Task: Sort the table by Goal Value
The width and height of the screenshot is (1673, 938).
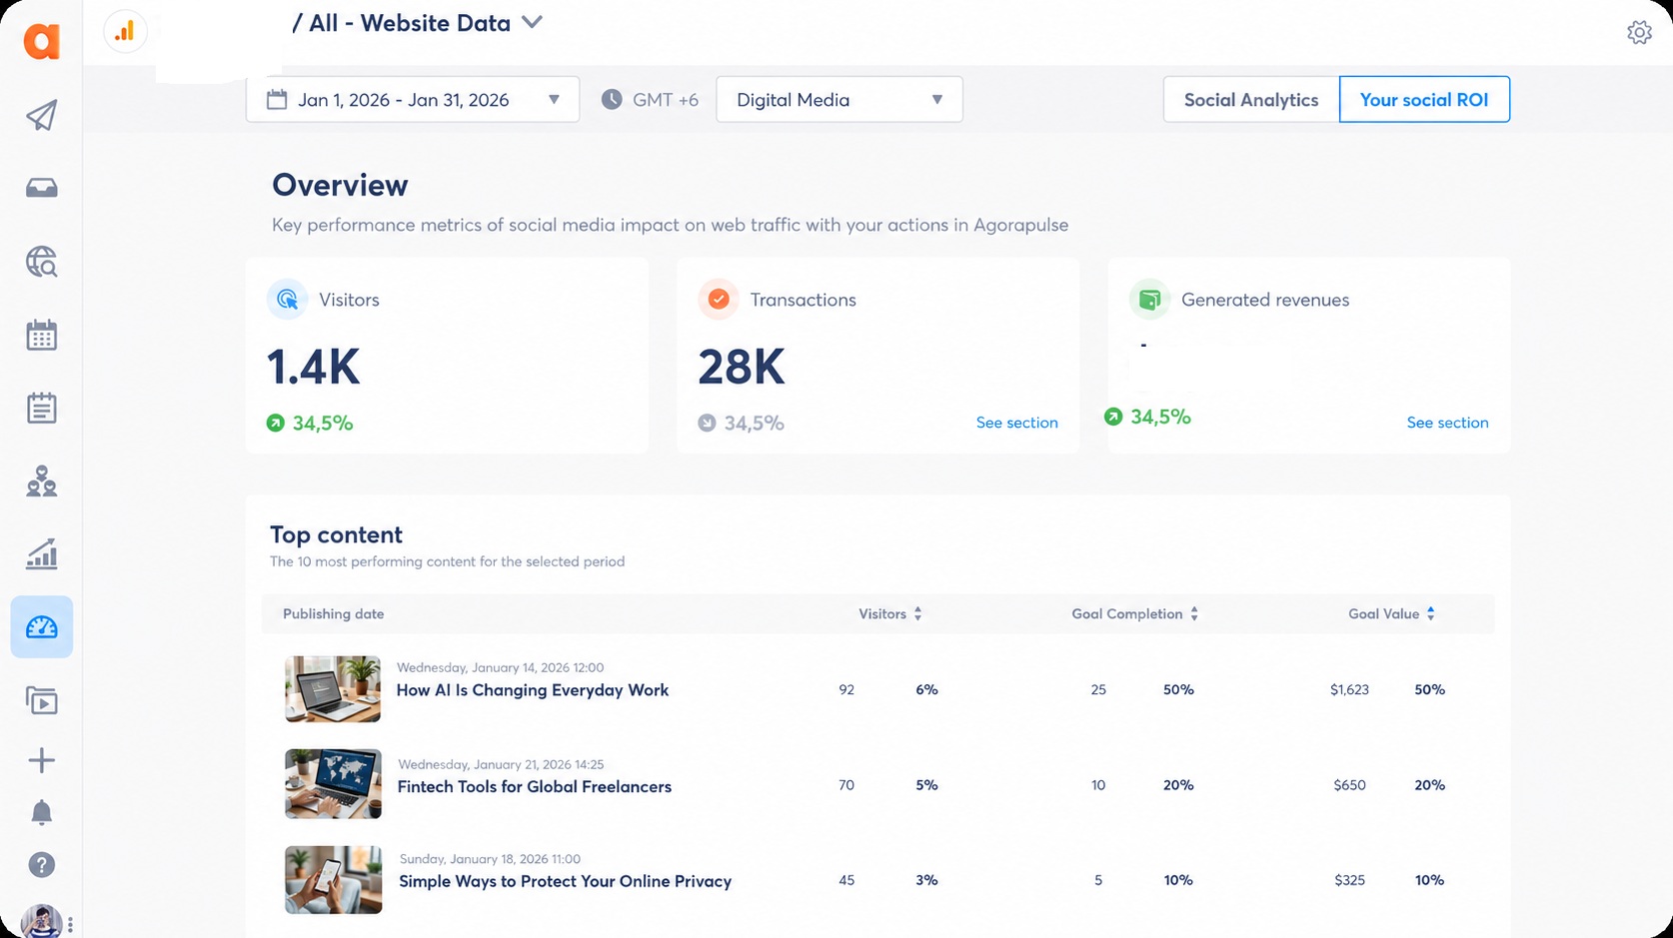Action: 1391,614
